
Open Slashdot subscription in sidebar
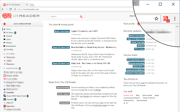pyautogui.click(x=10, y=99)
